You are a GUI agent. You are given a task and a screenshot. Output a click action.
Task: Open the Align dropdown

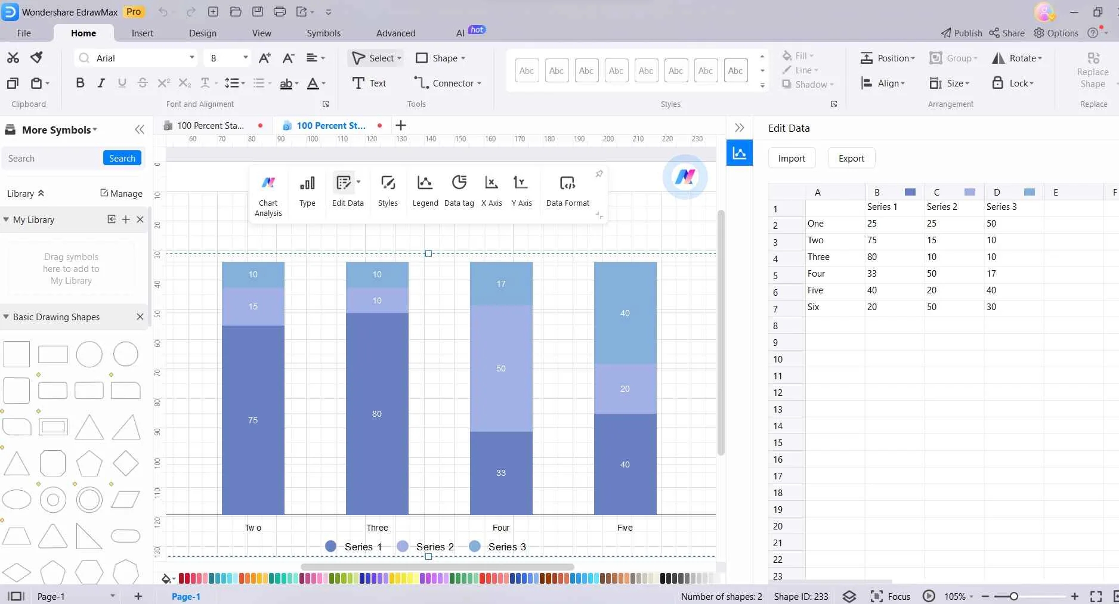(883, 83)
